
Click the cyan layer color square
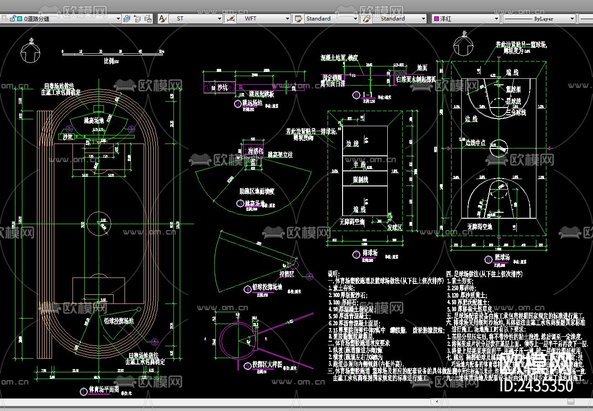(x=19, y=19)
